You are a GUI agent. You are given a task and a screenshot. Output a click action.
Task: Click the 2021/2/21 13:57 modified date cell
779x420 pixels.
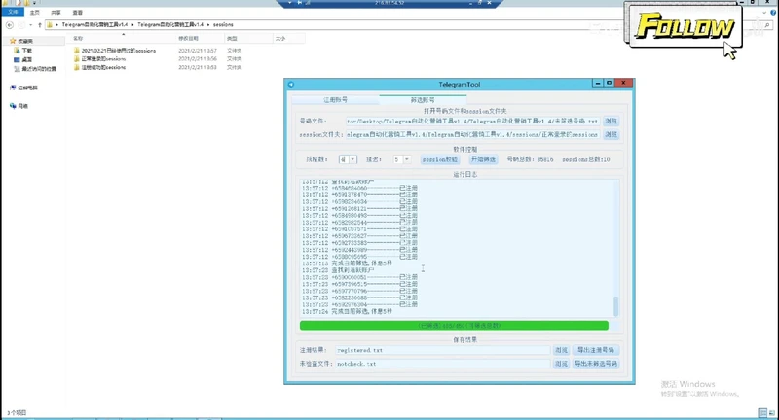[x=198, y=51]
